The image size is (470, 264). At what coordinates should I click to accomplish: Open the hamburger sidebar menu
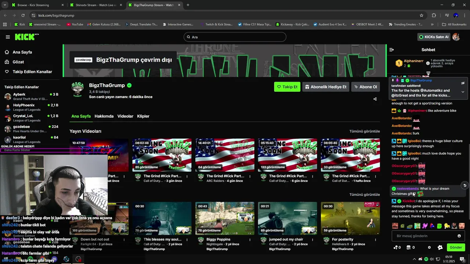point(8,37)
